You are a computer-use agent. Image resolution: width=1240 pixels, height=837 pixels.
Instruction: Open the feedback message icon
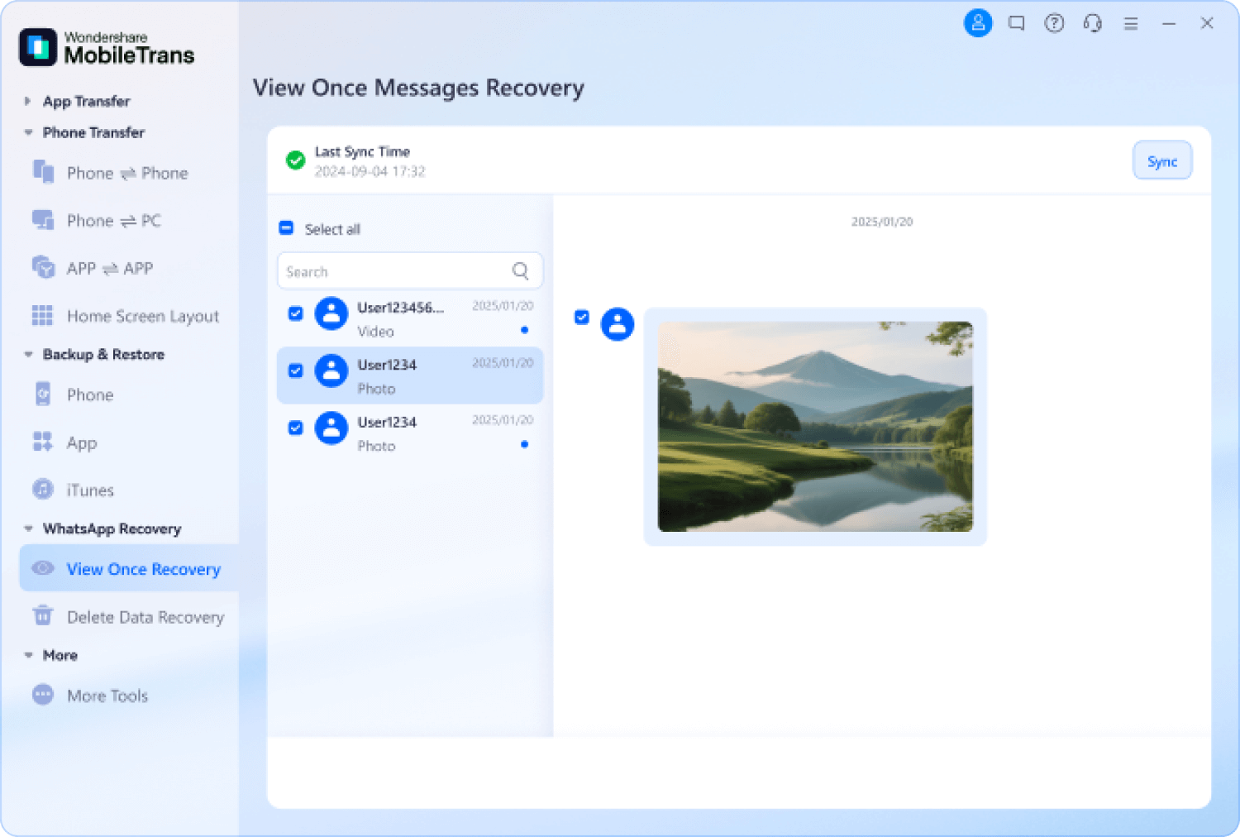1016,23
